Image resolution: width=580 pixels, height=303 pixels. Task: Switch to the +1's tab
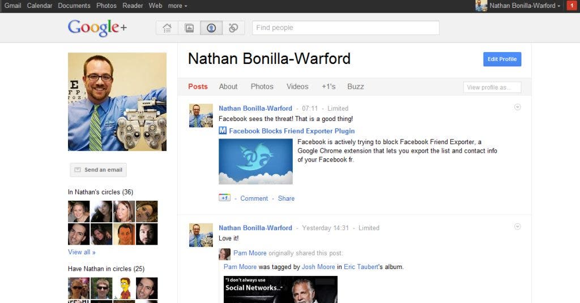click(329, 86)
